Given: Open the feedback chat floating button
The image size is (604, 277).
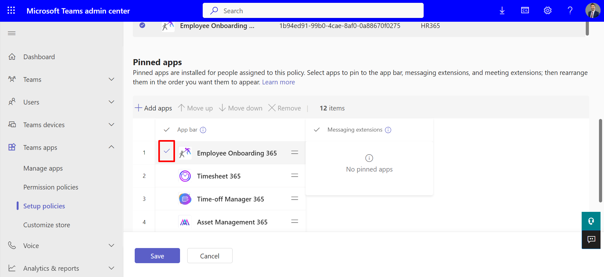Looking at the screenshot, I should click(591, 240).
